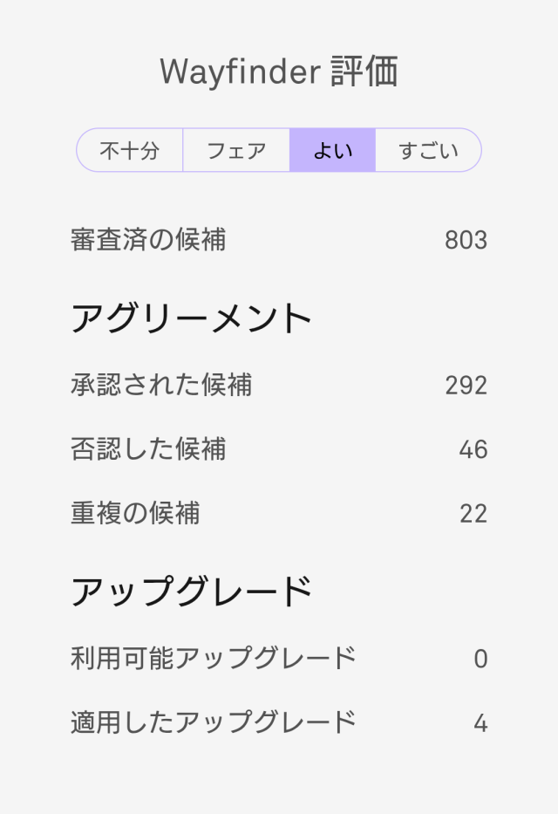Select the 否認した候補 row label

tap(148, 449)
